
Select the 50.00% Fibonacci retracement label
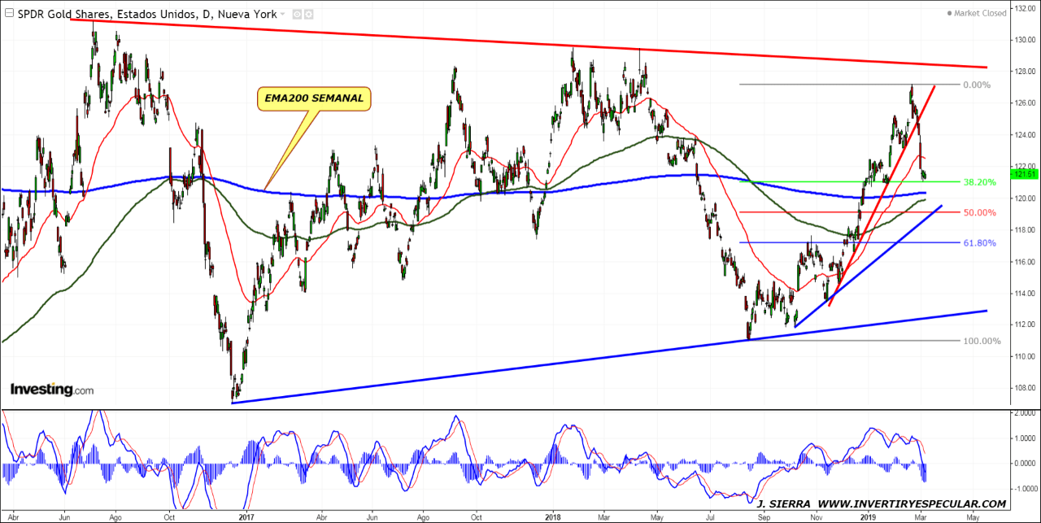(x=979, y=212)
